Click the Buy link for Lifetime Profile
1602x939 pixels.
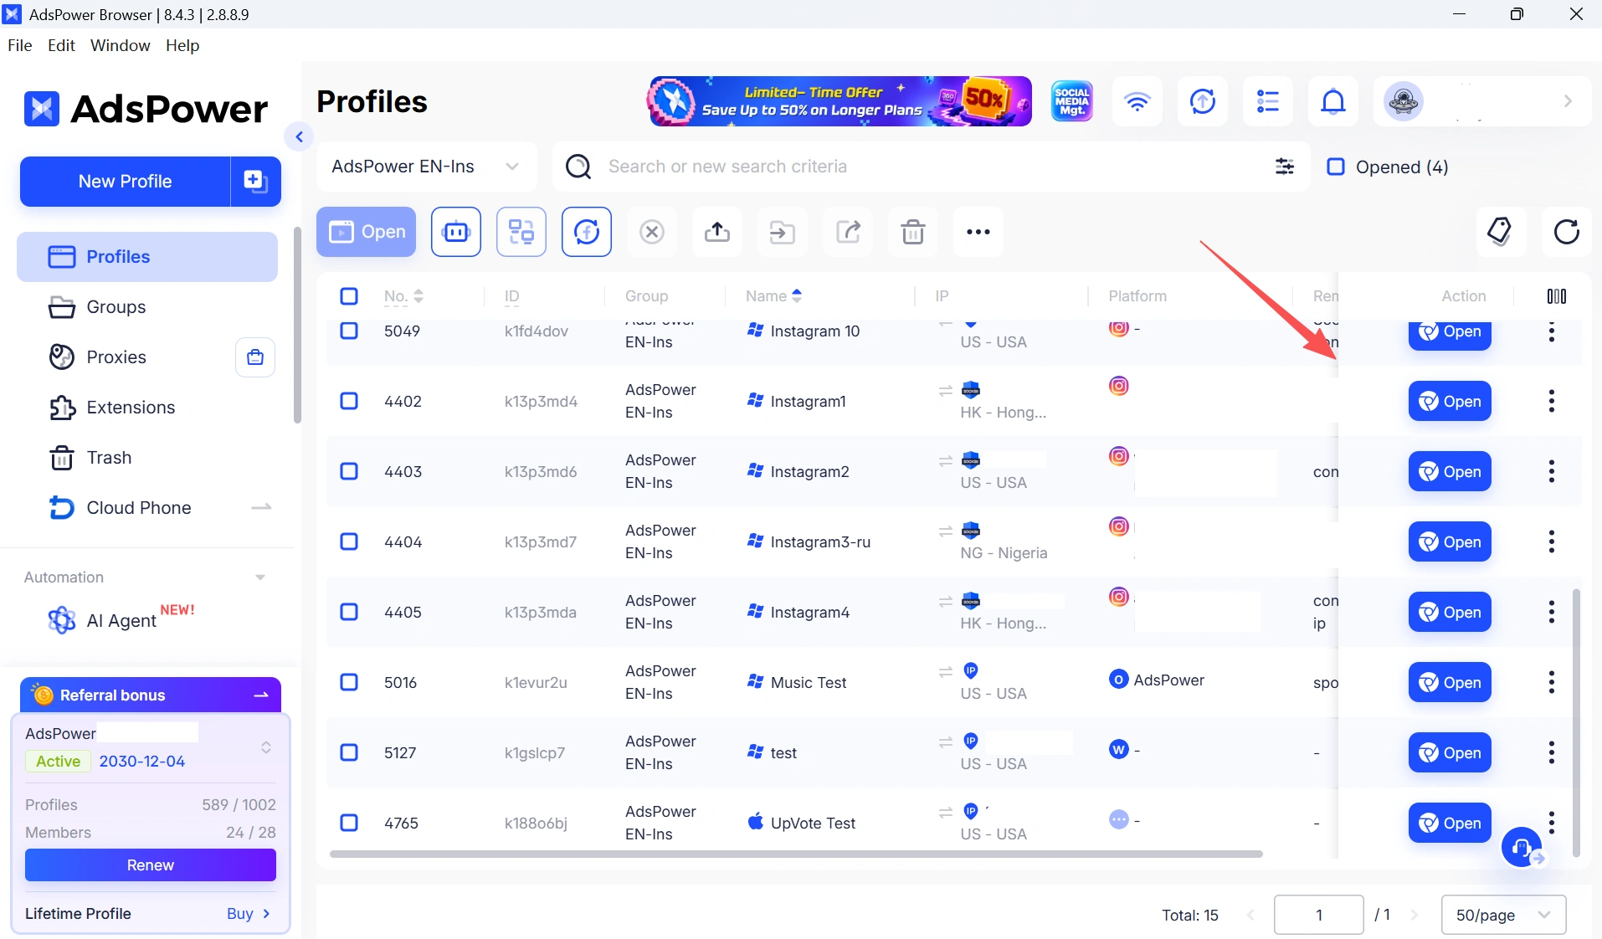(248, 914)
